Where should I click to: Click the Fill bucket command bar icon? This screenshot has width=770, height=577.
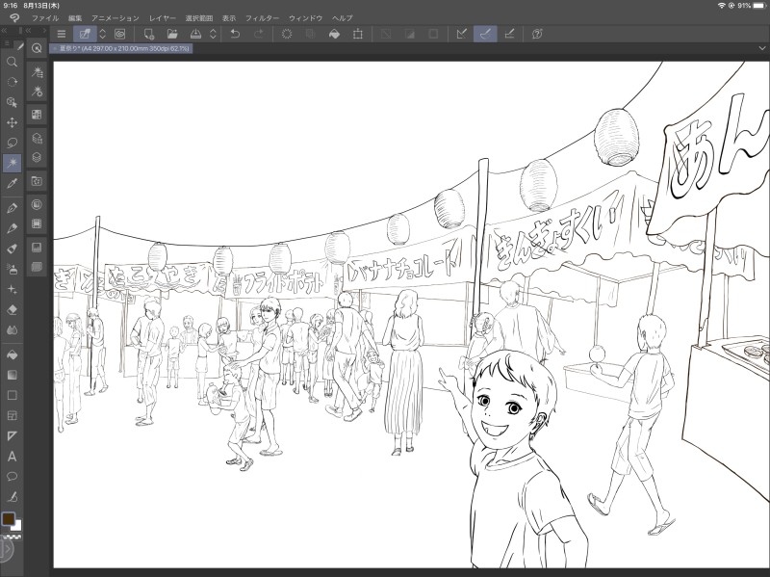(334, 34)
